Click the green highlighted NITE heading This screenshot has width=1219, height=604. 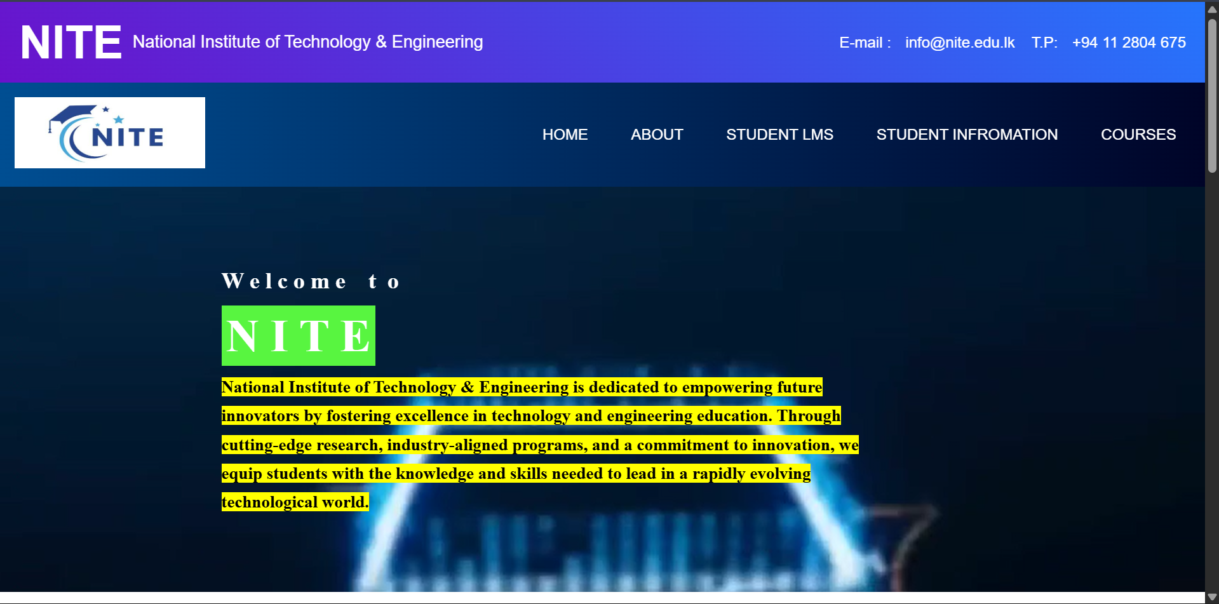pos(298,336)
